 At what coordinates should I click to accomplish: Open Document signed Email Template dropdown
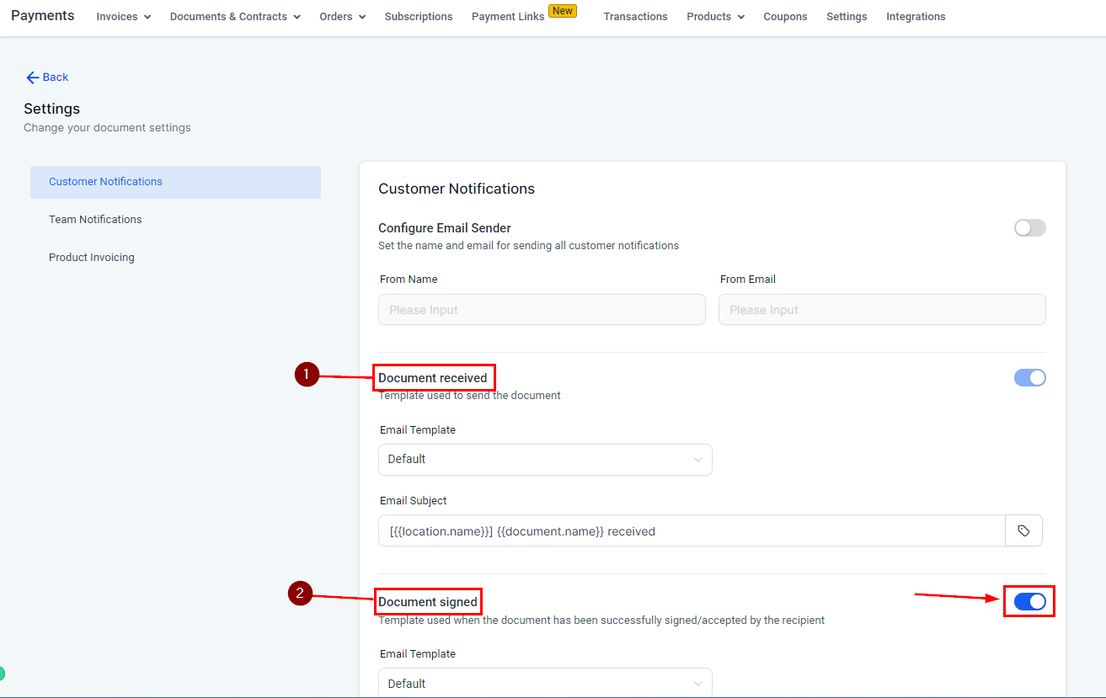coord(545,683)
